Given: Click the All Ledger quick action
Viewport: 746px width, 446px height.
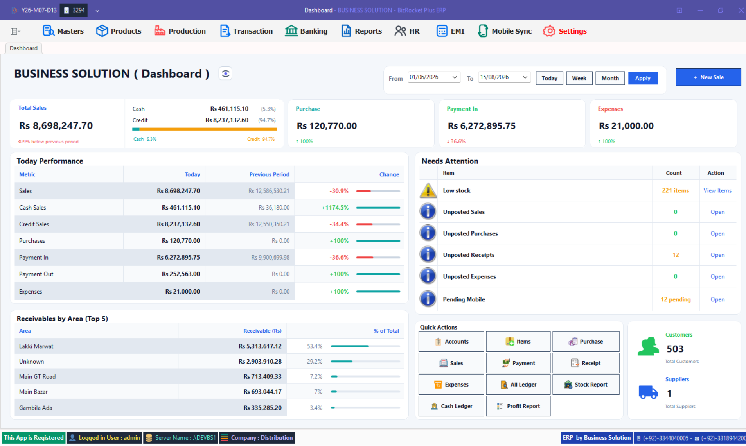Looking at the screenshot, I should click(x=518, y=385).
